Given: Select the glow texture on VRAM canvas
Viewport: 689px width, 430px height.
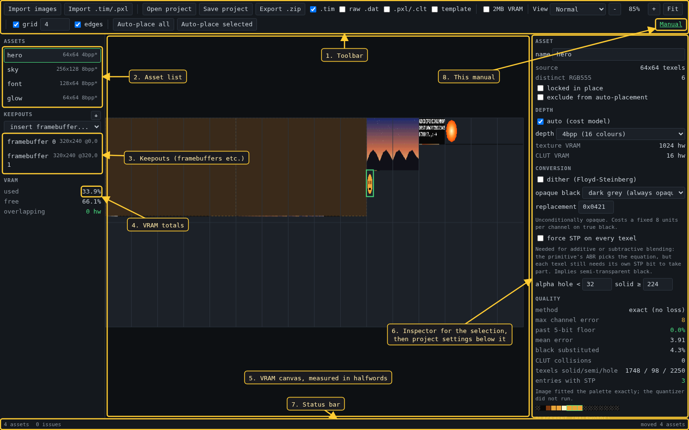Looking at the screenshot, I should 451,131.
